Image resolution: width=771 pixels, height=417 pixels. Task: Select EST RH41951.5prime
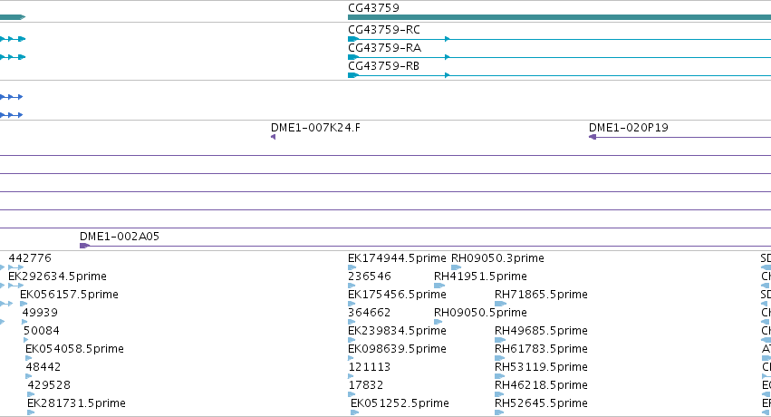tap(480, 276)
